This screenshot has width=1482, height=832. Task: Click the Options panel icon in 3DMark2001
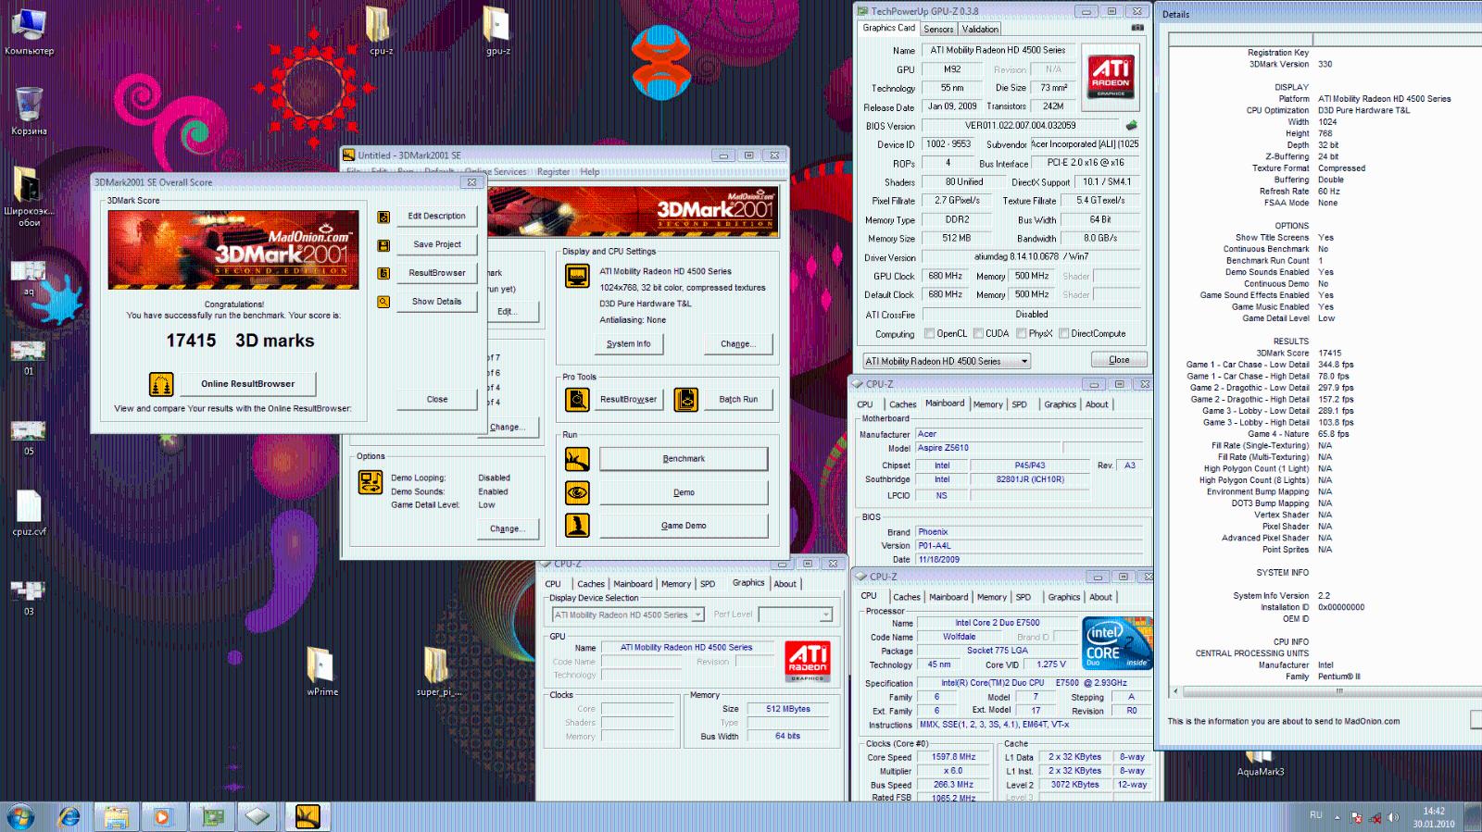tap(370, 482)
